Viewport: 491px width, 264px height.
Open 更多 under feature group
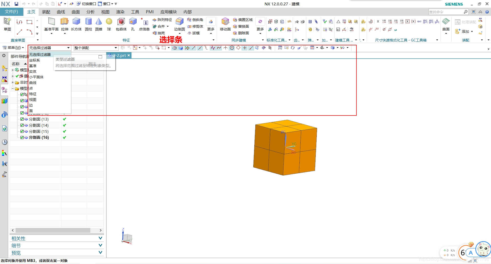tap(211, 26)
